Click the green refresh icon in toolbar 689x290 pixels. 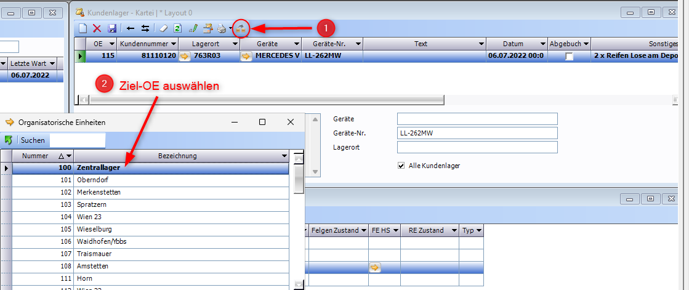tap(177, 28)
